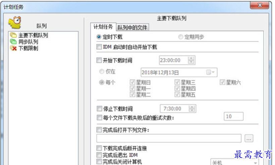
Task: Tick the 完成后打开下列文件 checkbox
Action: click(x=99, y=130)
